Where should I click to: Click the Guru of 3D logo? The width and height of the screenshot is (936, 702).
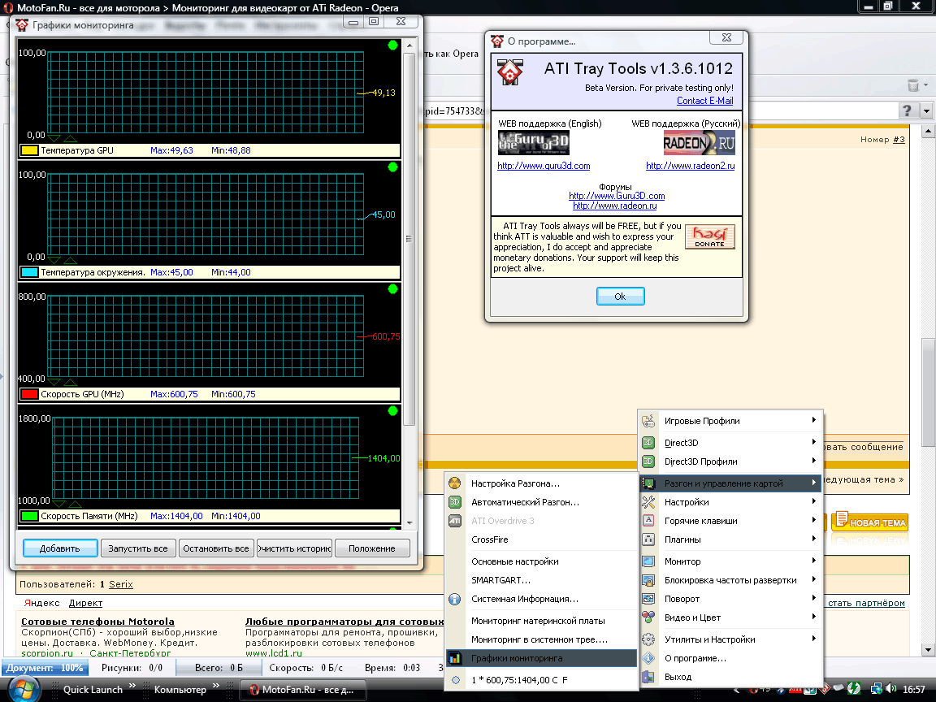(x=533, y=143)
